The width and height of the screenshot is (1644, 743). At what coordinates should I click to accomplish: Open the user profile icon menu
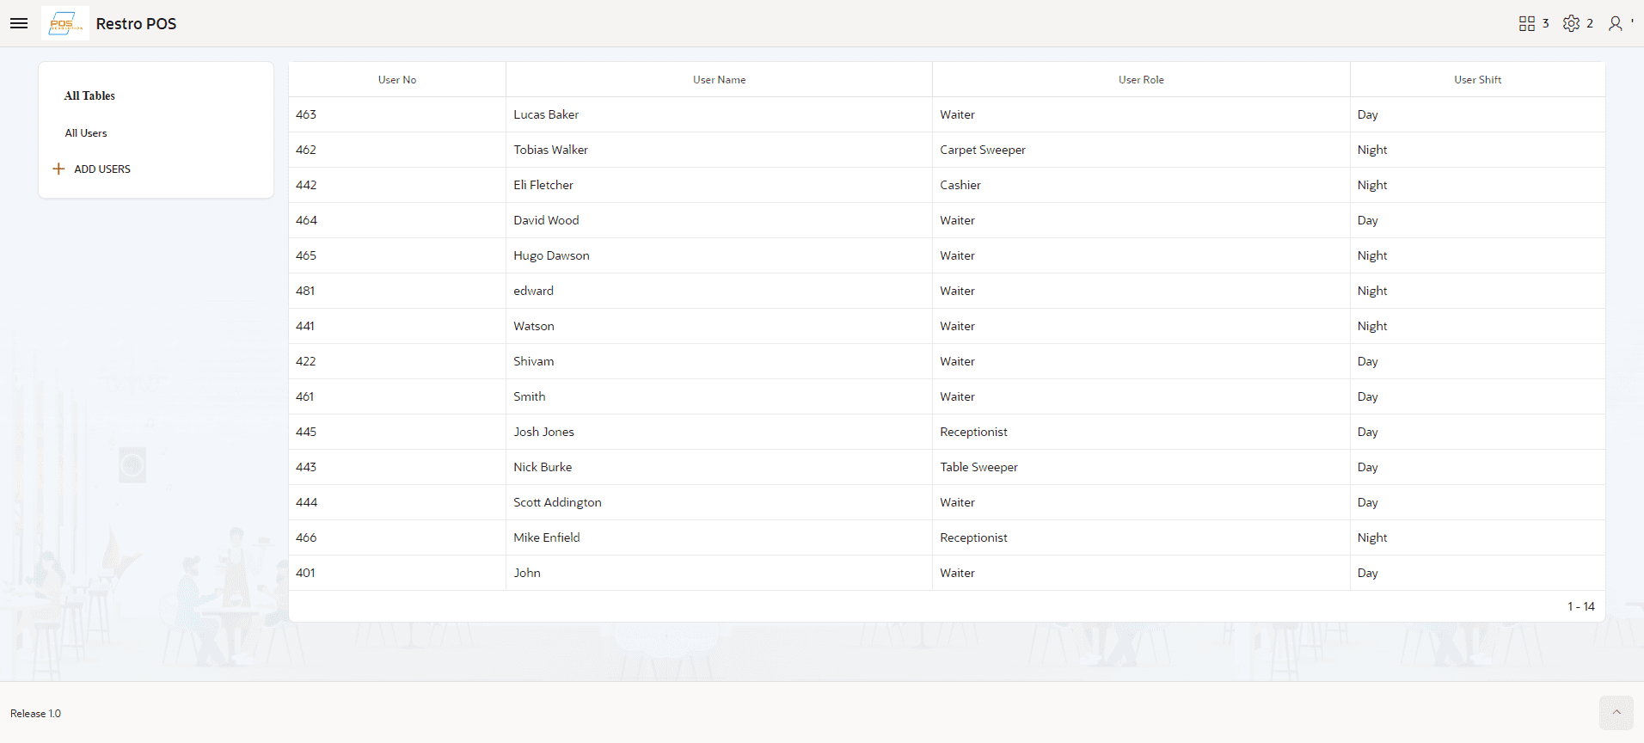pos(1616,23)
